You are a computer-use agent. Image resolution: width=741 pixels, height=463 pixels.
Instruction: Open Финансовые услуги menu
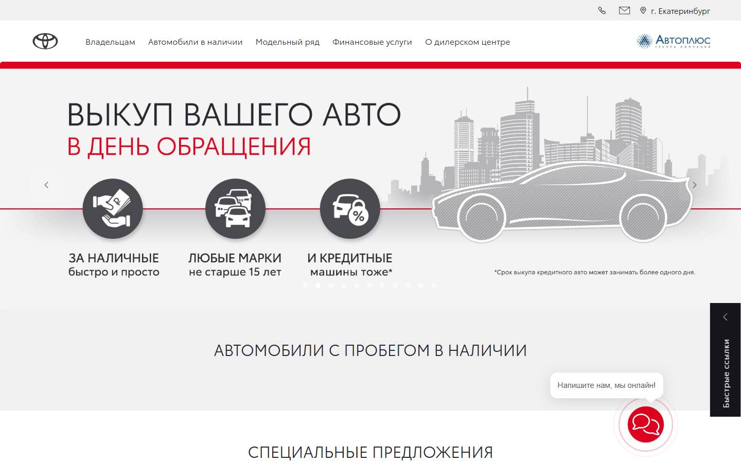tap(372, 42)
